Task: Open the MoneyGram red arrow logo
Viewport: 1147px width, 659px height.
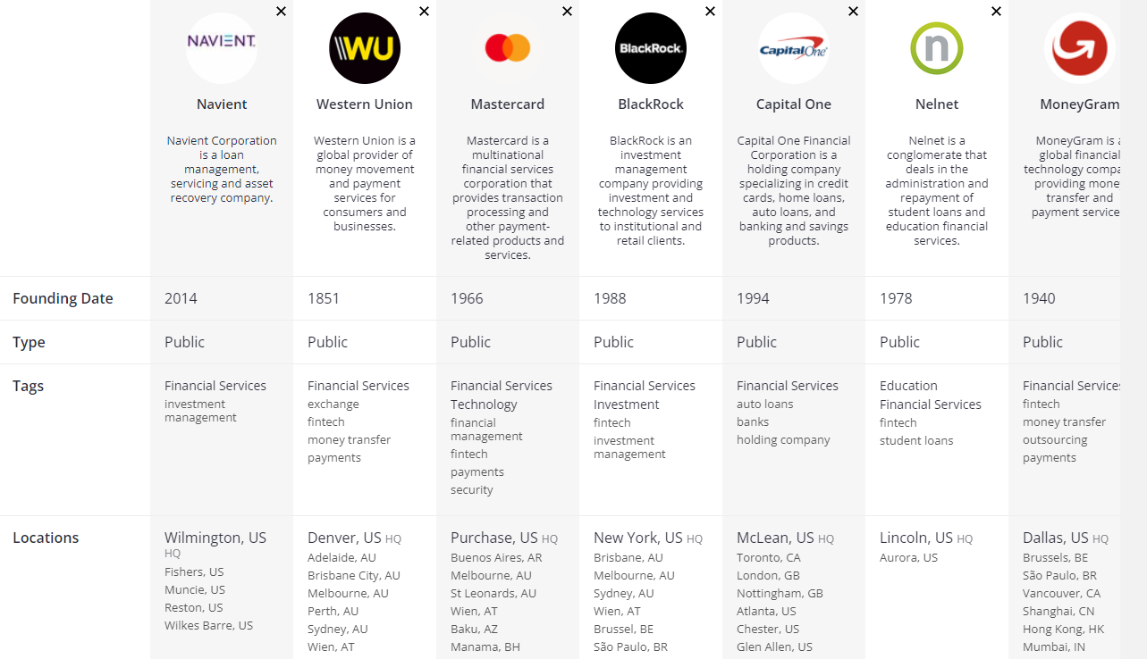Action: pyautogui.click(x=1080, y=48)
